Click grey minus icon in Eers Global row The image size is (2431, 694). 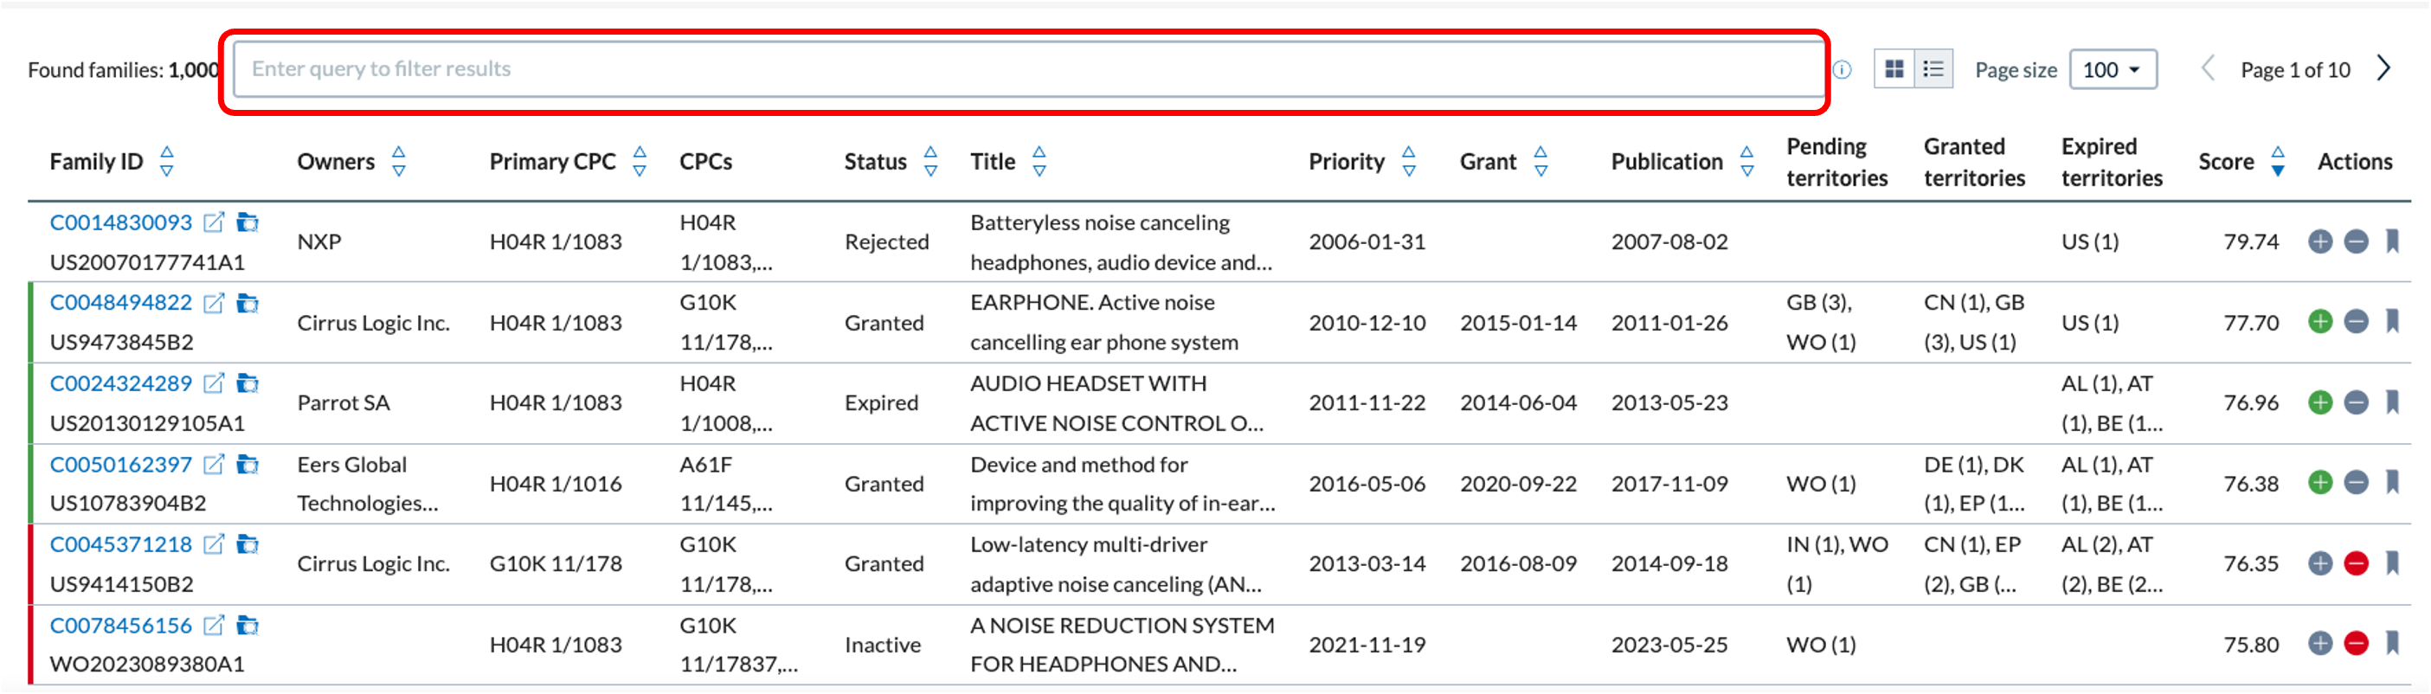pos(2356,484)
